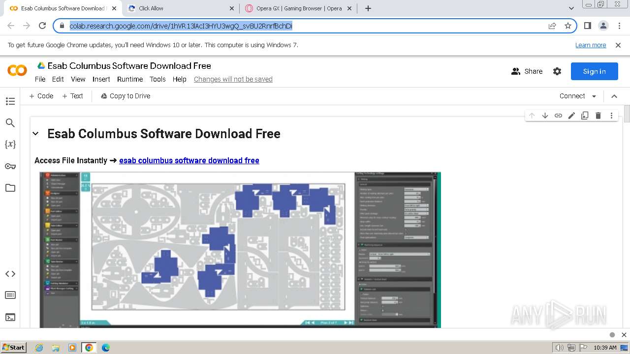Collapse the Esab Columbus section heading
This screenshot has height=354, width=630.
[x=35, y=134]
